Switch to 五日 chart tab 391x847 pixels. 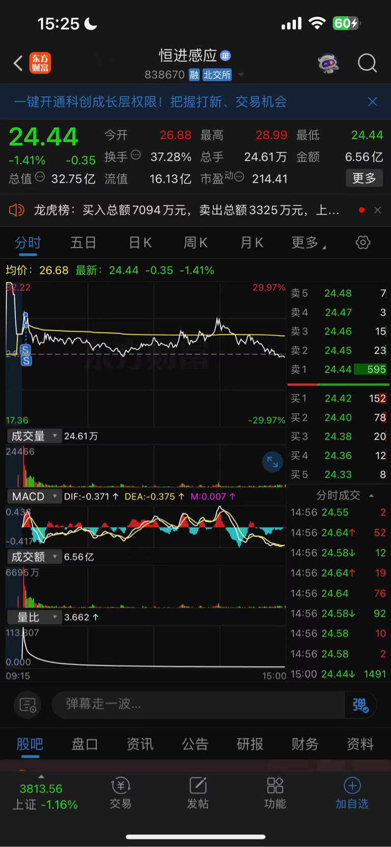pos(83,243)
